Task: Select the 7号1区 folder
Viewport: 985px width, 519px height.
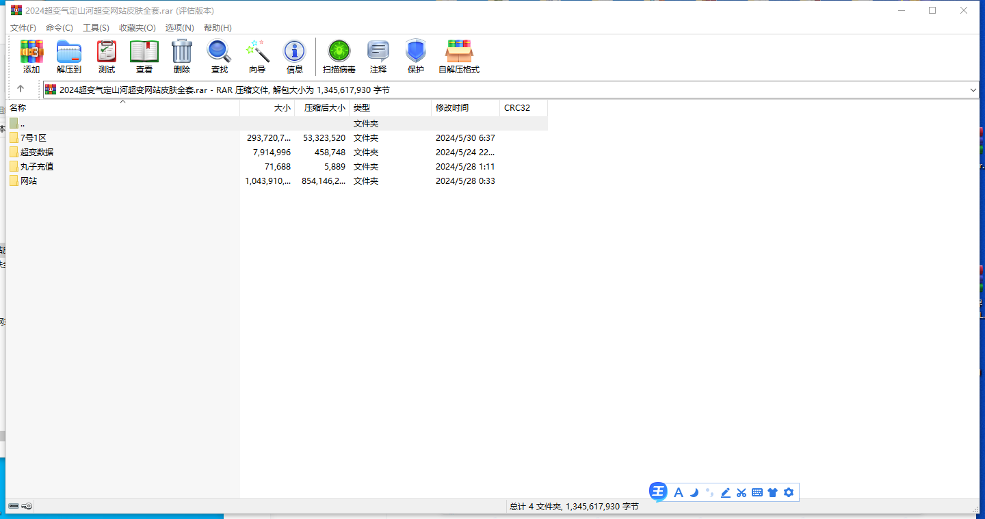Action: click(x=33, y=138)
